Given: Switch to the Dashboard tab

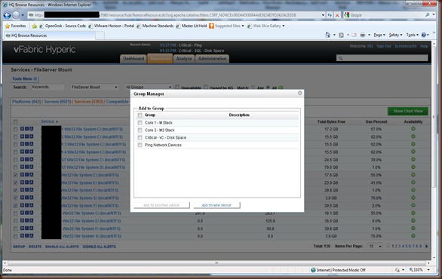Looking at the screenshot, I should [134, 59].
